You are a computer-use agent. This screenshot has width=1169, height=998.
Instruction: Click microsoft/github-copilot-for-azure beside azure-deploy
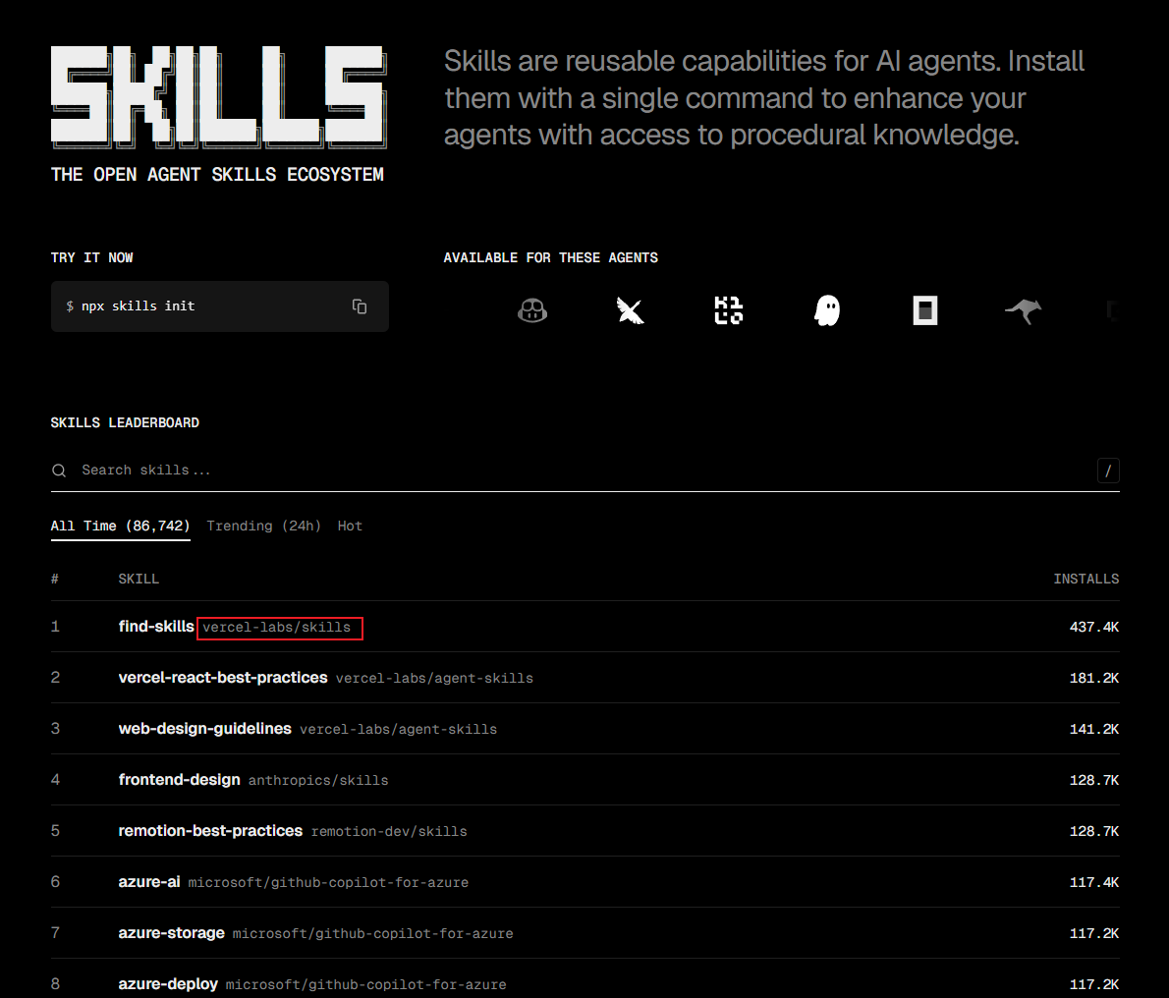(x=366, y=984)
